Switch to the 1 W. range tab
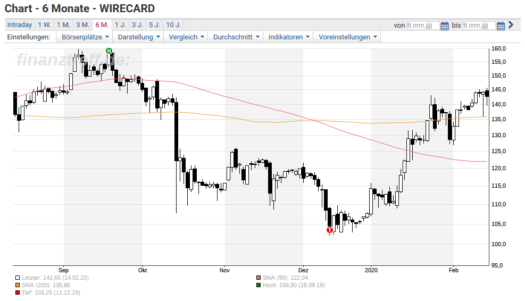This screenshot has width=525, height=301. (x=44, y=25)
